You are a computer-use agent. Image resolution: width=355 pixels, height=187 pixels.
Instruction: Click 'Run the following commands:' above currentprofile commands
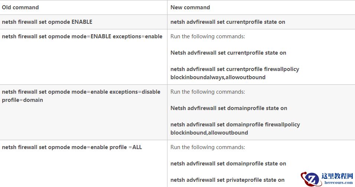click(x=208, y=36)
